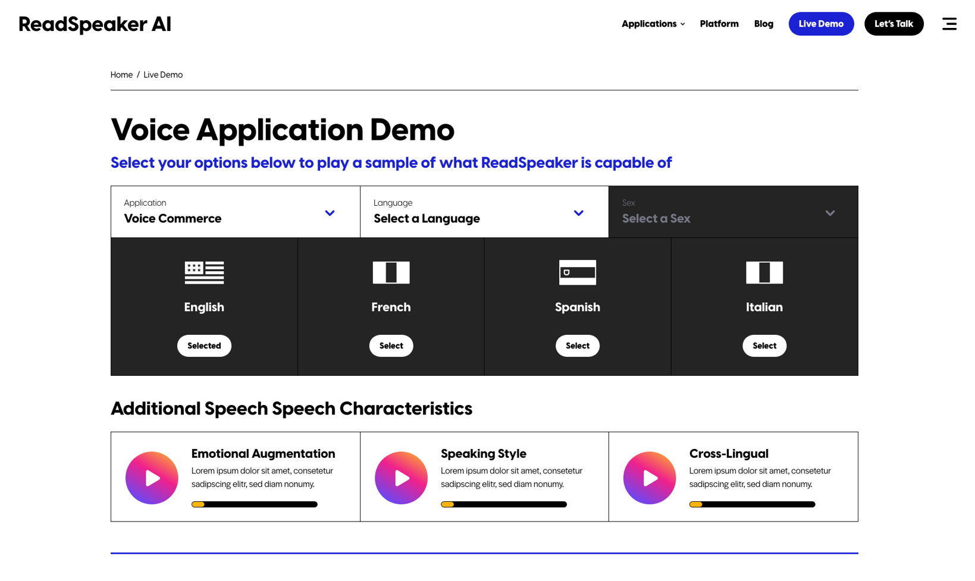Image resolution: width=975 pixels, height=581 pixels.
Task: Choose the Italian Select button
Action: pos(764,346)
